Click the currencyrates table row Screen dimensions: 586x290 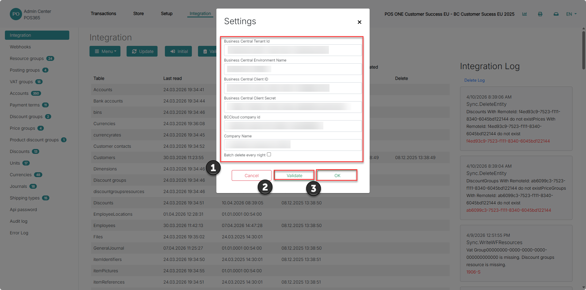click(270, 135)
